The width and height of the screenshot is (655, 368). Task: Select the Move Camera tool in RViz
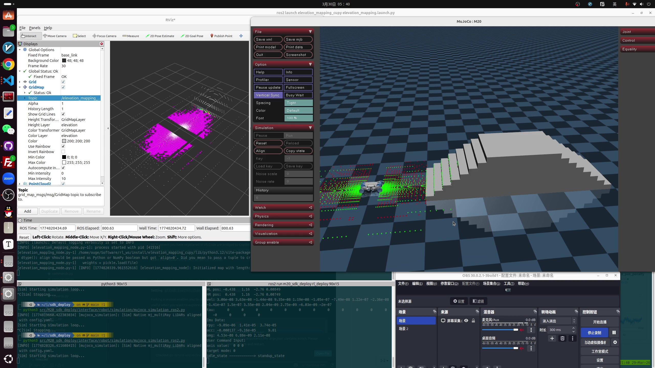click(x=55, y=36)
